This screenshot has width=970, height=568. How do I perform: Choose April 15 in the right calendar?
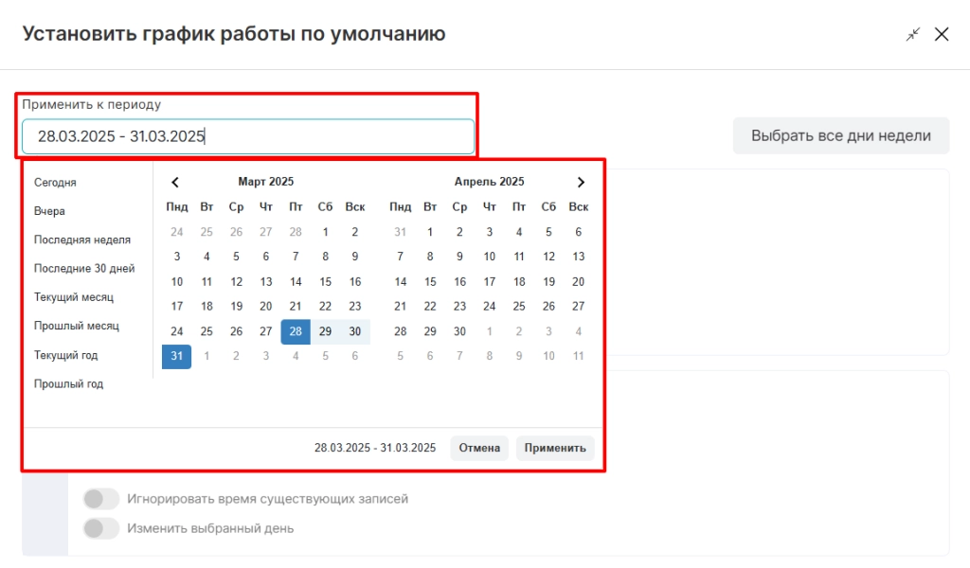(430, 282)
